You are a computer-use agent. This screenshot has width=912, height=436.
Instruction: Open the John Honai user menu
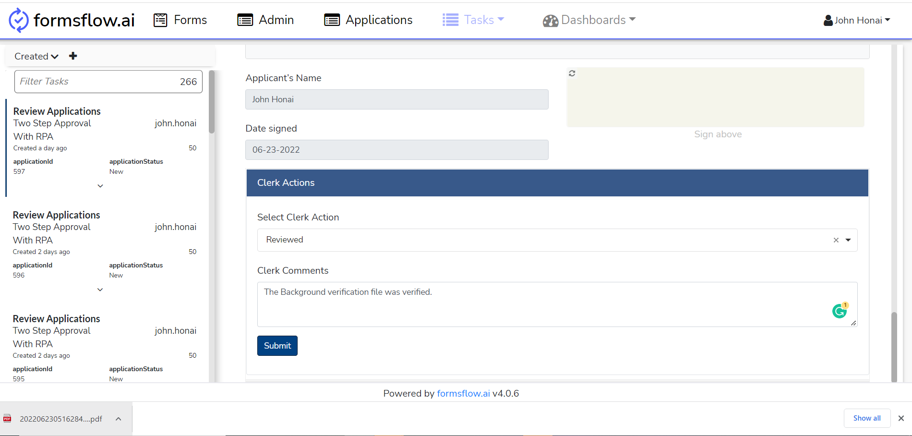pos(857,20)
